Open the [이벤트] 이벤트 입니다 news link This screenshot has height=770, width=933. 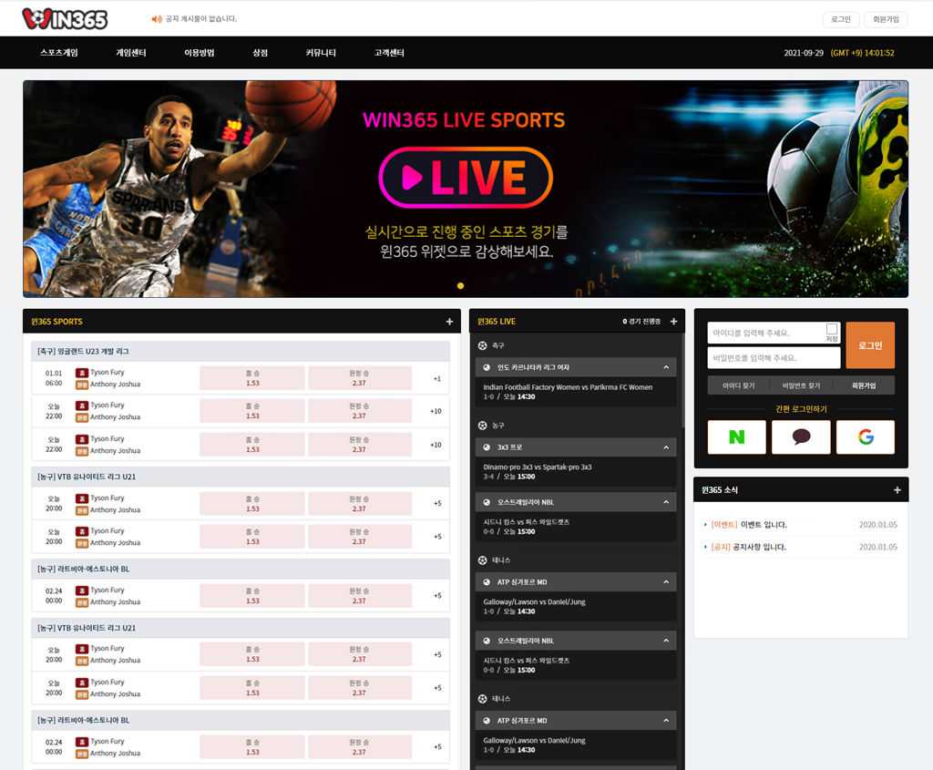749,525
